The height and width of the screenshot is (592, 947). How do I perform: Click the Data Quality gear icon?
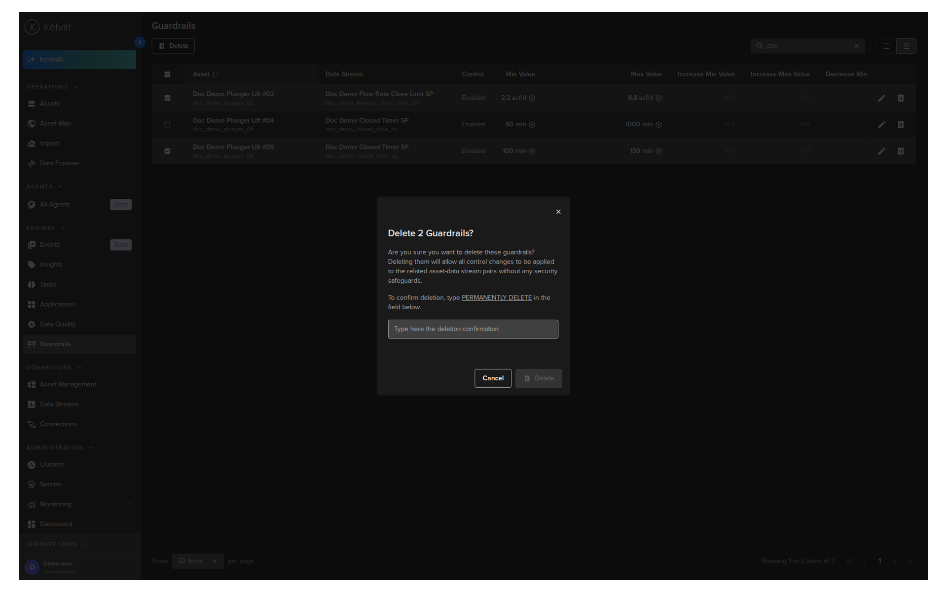coord(32,325)
